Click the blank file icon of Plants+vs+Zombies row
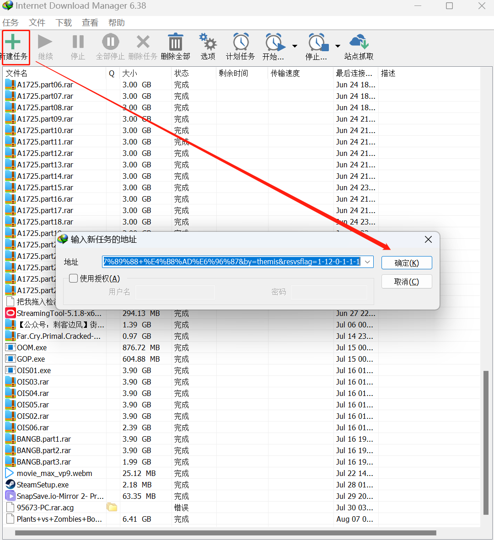 11,519
